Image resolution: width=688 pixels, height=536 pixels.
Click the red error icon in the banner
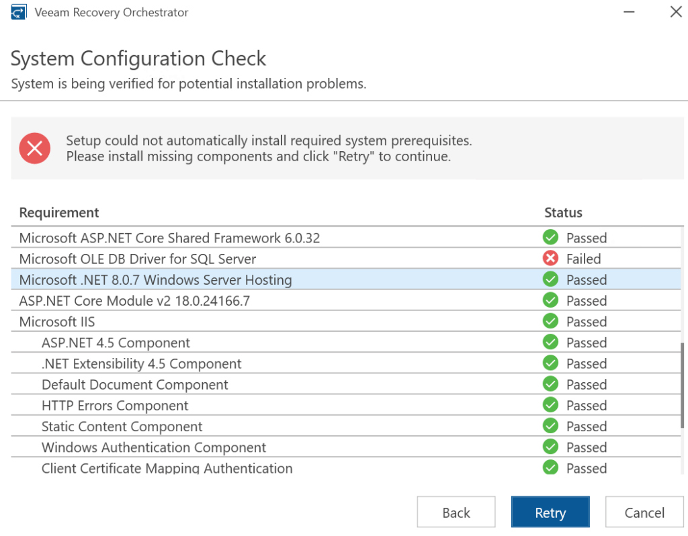click(x=35, y=148)
